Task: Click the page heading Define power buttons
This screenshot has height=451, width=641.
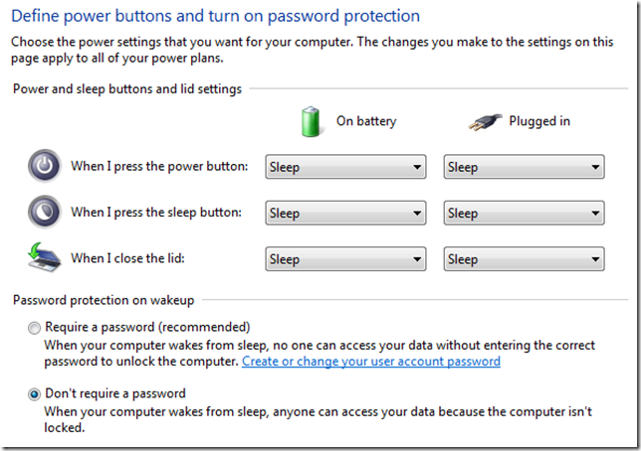Action: pyautogui.click(x=214, y=17)
